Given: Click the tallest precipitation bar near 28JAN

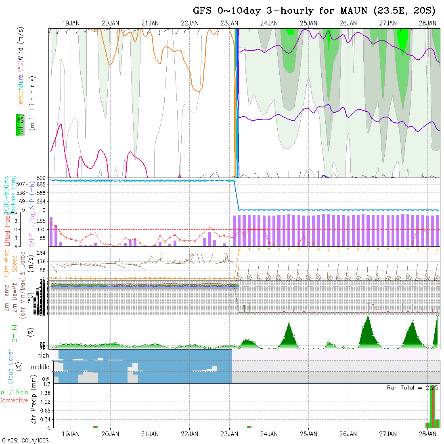Looking at the screenshot, I should tap(432, 406).
